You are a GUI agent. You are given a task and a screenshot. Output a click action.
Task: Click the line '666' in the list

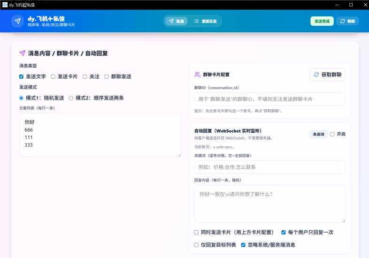click(29, 130)
